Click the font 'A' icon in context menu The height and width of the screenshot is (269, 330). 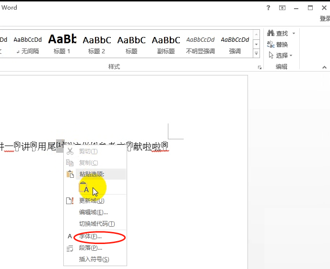pos(70,236)
